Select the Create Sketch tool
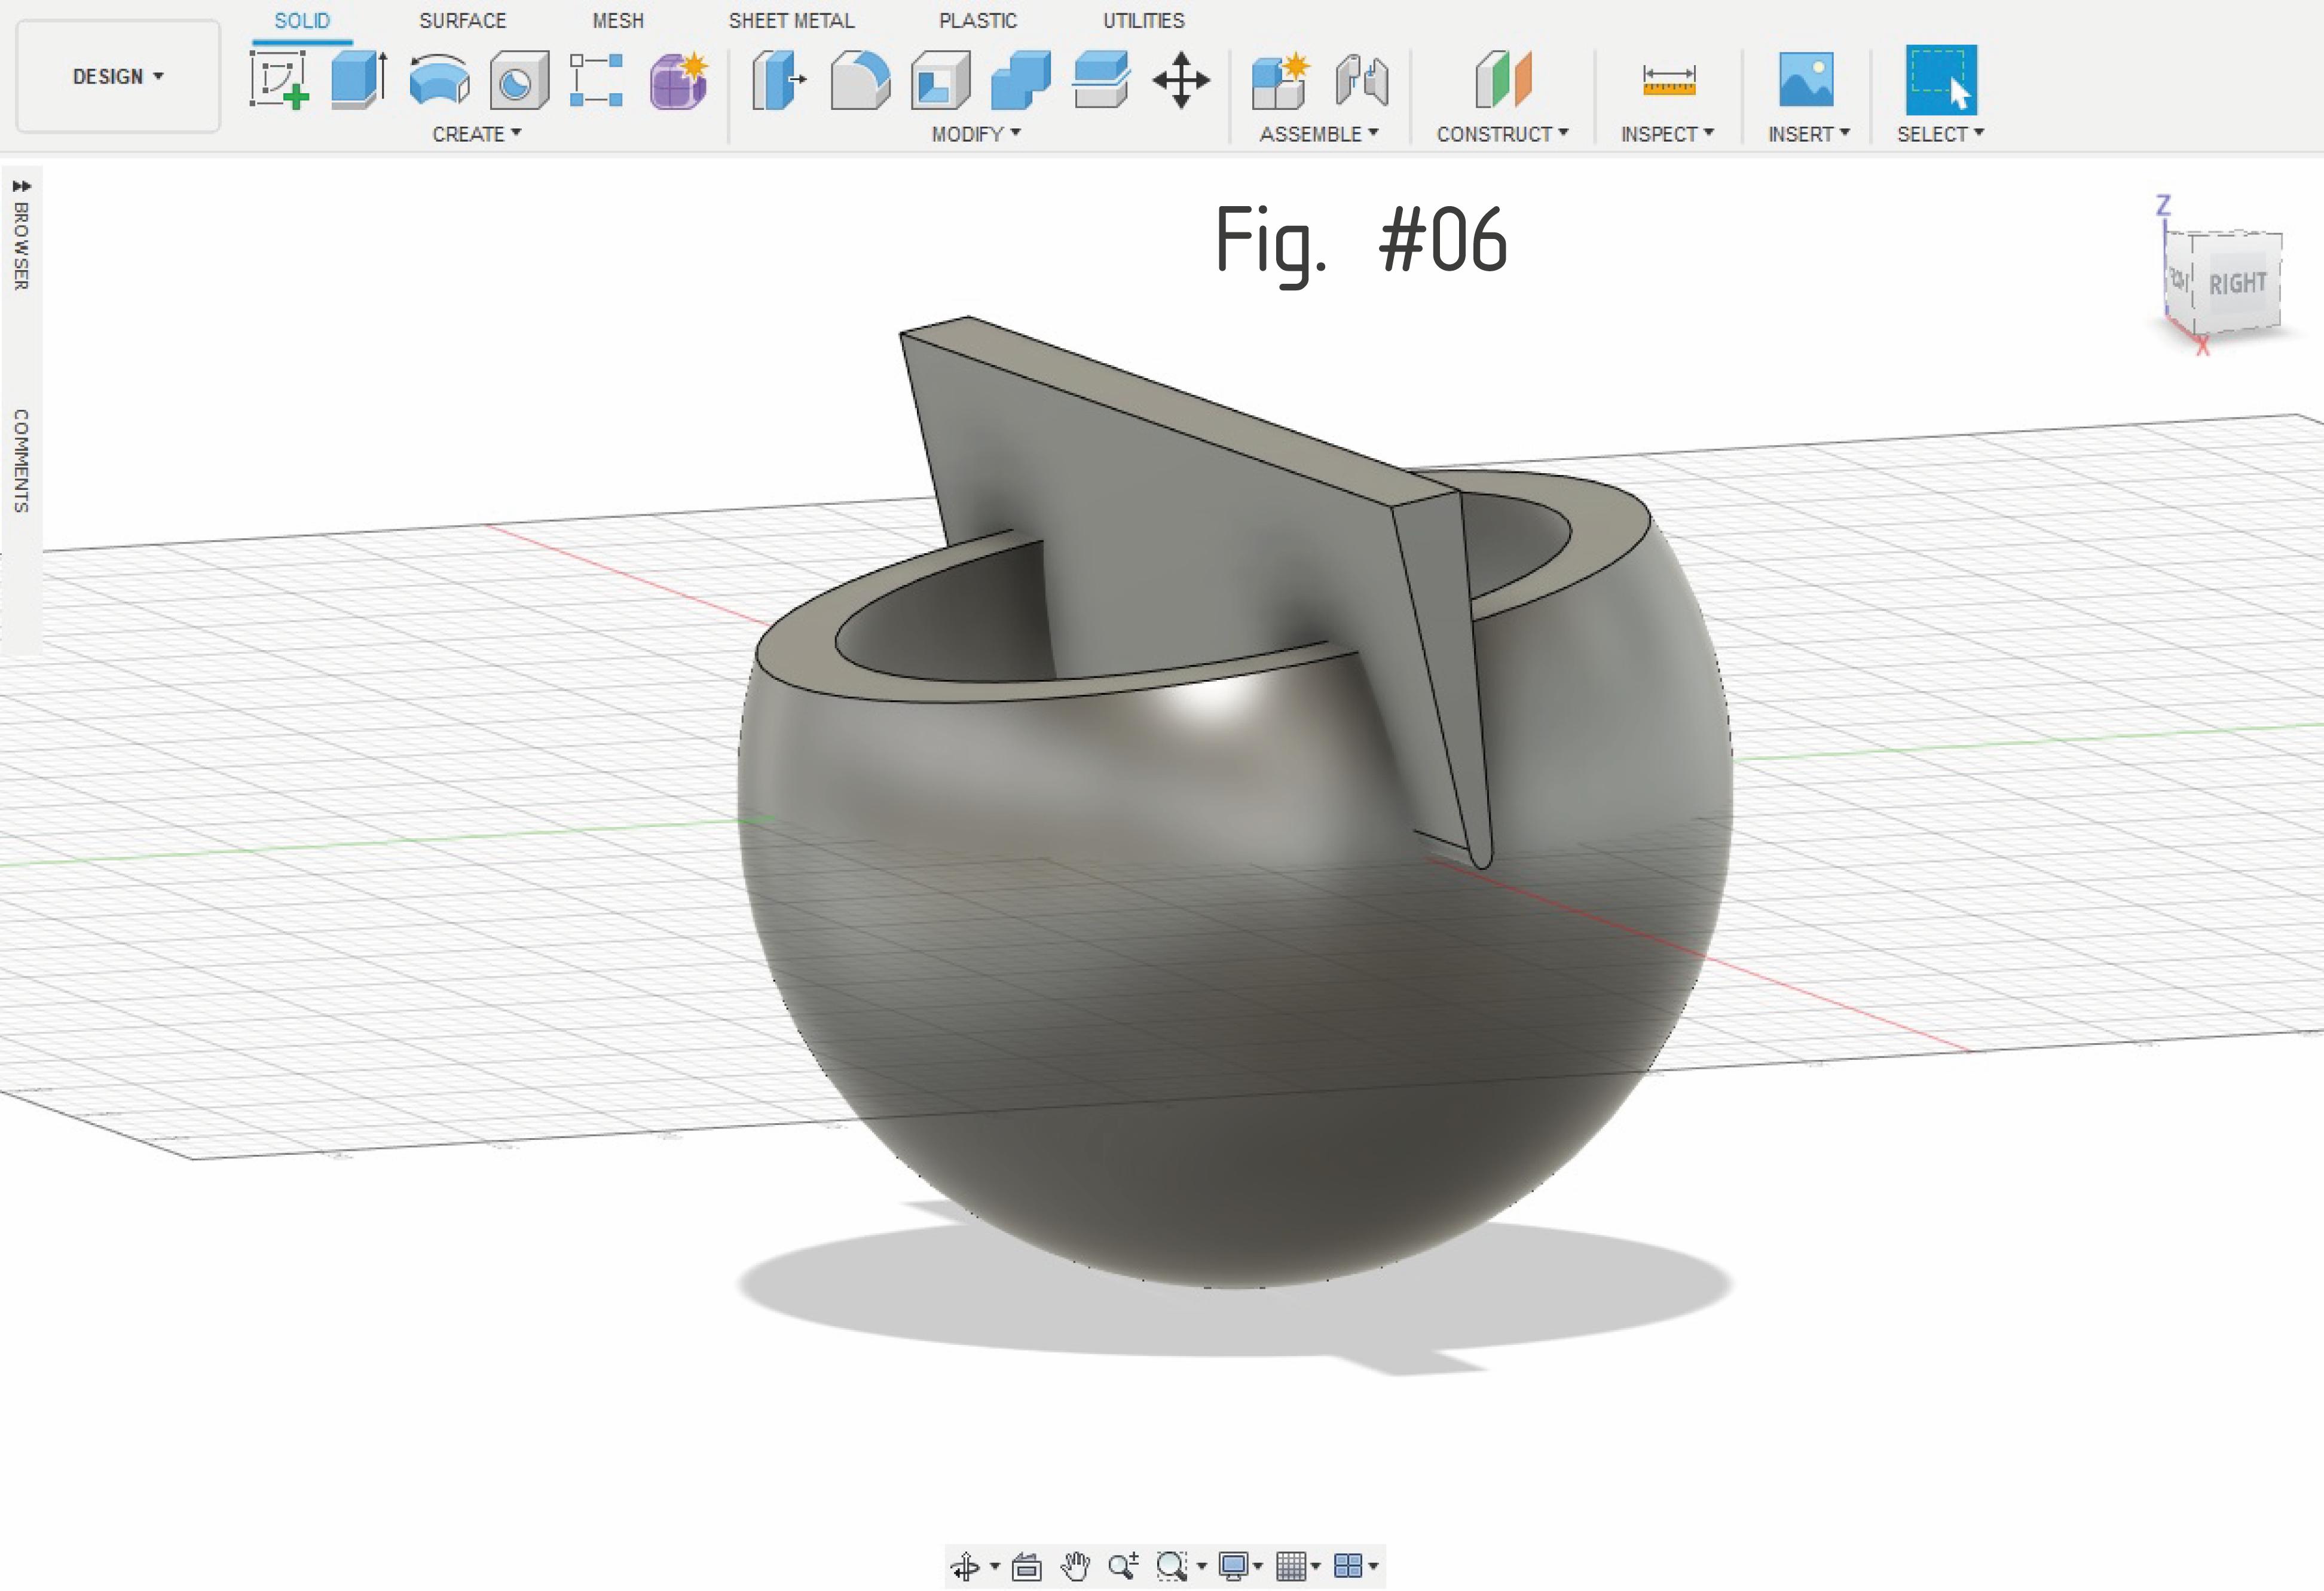The width and height of the screenshot is (2324, 1591). (x=279, y=80)
